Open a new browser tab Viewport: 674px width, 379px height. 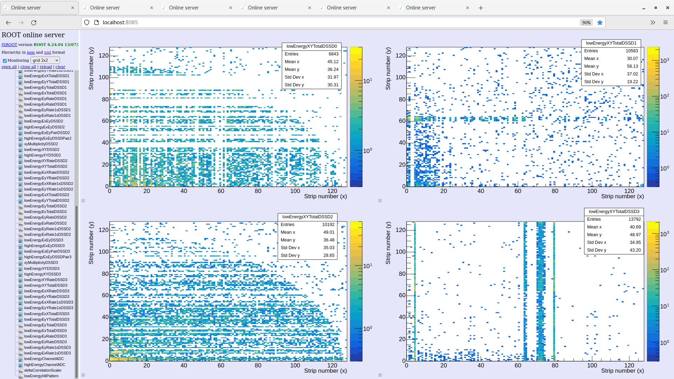[481, 8]
